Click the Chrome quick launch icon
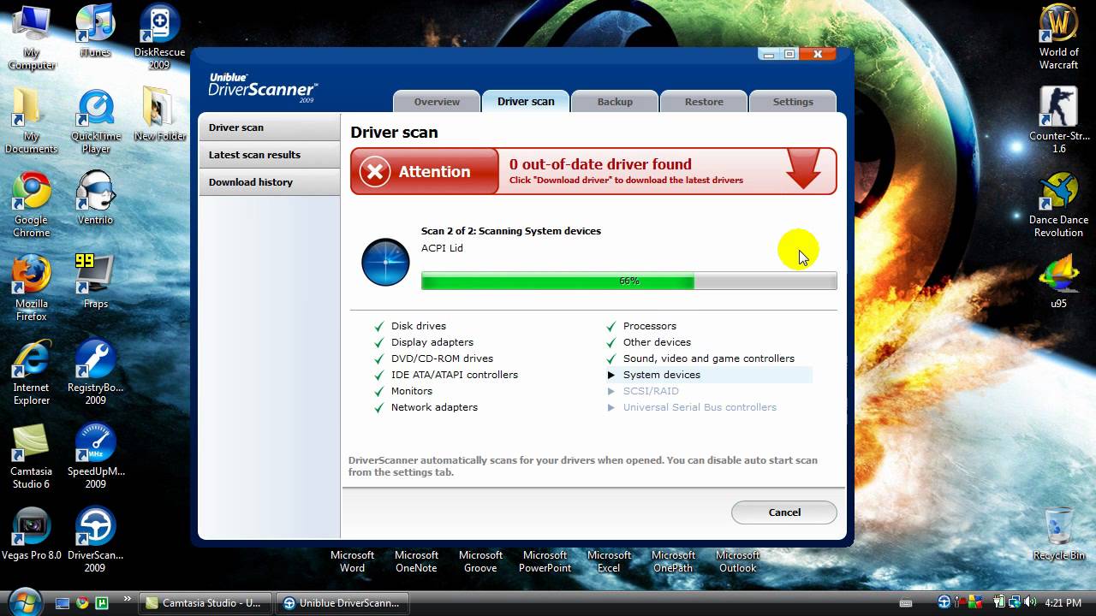The width and height of the screenshot is (1096, 616). [x=82, y=603]
